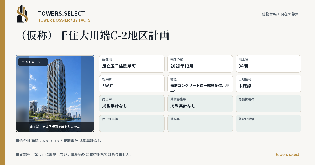The height and width of the screenshot is (165, 315).
Task: Open the 賃貸募集中 card
Action: 200,103
